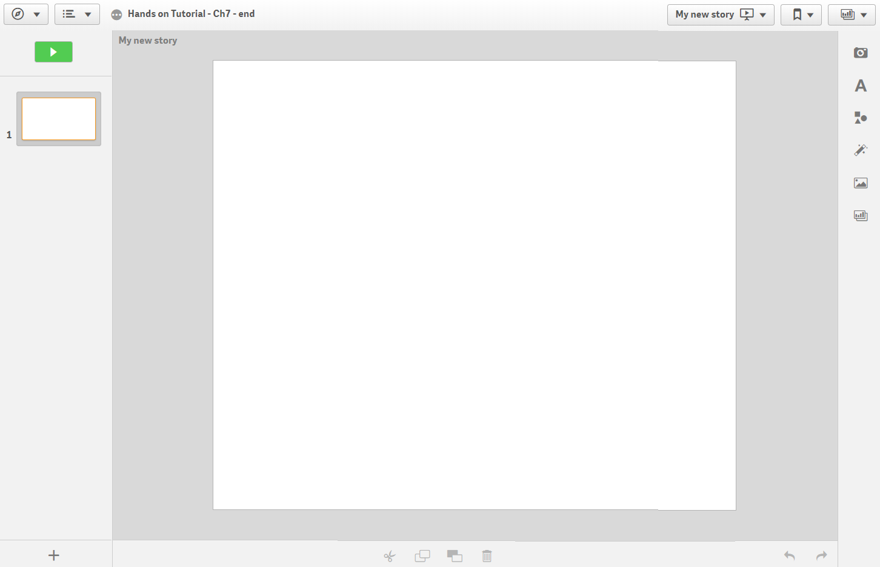Select slide 1 thumbnail

pyautogui.click(x=59, y=119)
